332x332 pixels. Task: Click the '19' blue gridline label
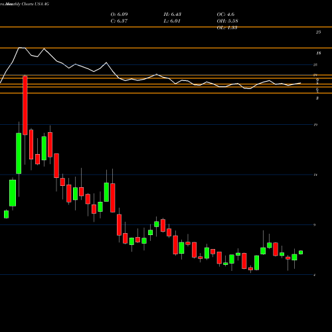pos(315,125)
